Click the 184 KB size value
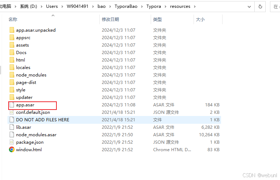This screenshot has height=180, width=280. tap(212, 105)
